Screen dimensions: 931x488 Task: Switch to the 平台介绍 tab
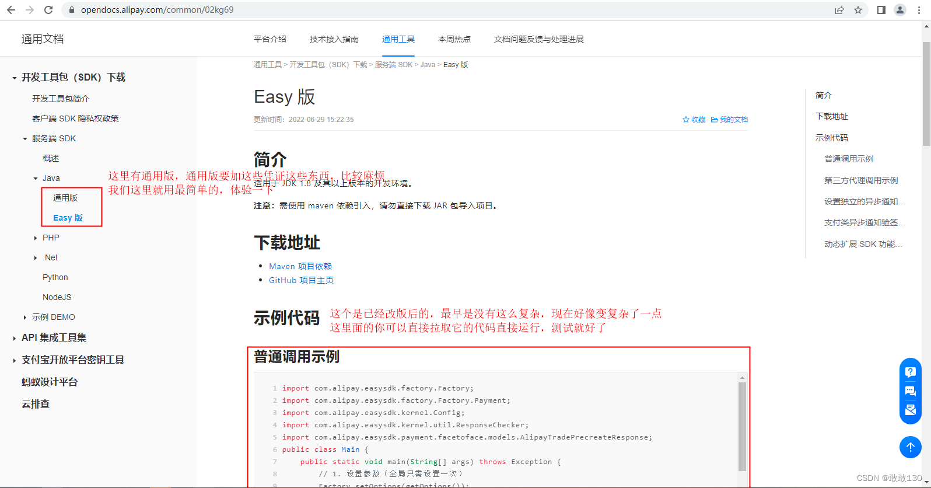(x=270, y=39)
